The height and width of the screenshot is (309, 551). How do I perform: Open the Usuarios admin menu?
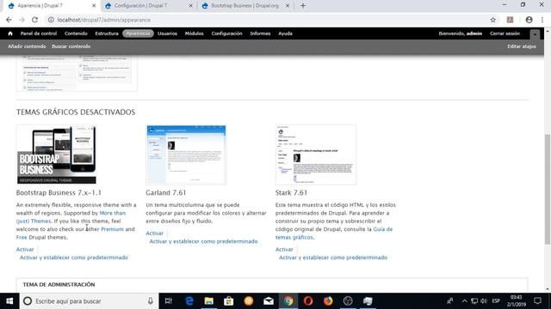pyautogui.click(x=167, y=33)
